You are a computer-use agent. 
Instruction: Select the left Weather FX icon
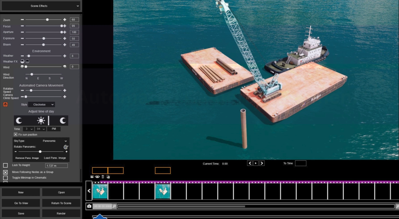coord(22,61)
